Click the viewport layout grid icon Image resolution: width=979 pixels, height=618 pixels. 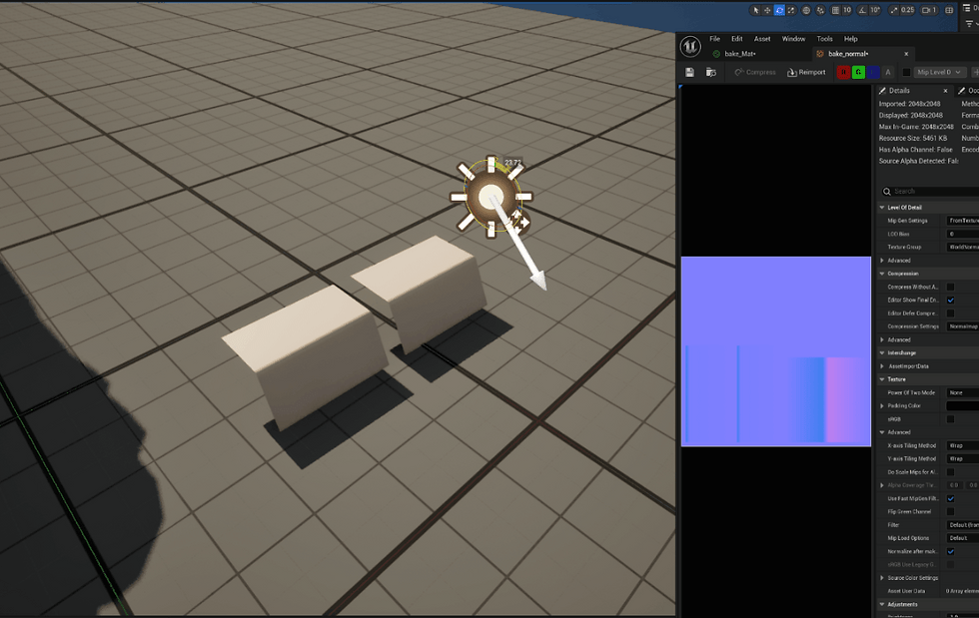coord(949,10)
